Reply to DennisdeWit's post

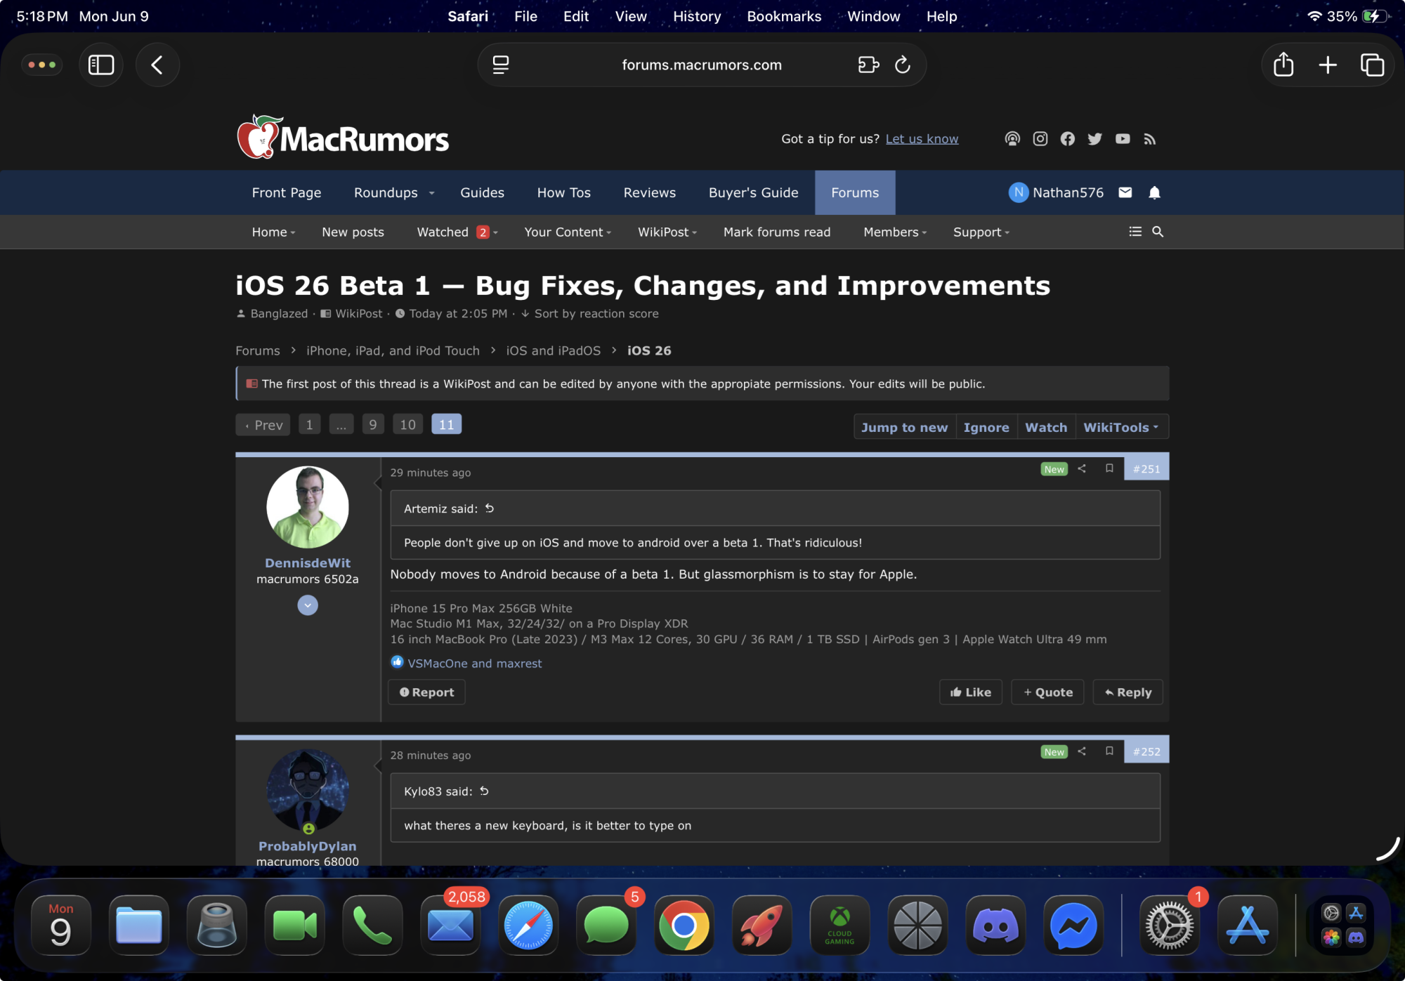1128,692
